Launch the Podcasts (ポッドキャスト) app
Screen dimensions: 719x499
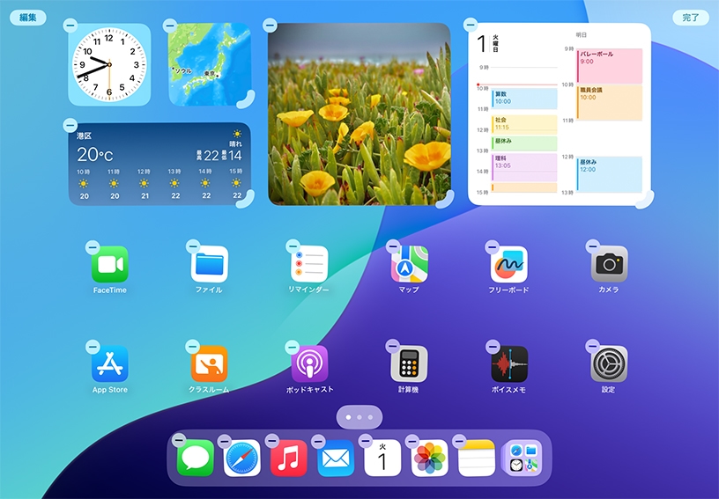click(309, 363)
